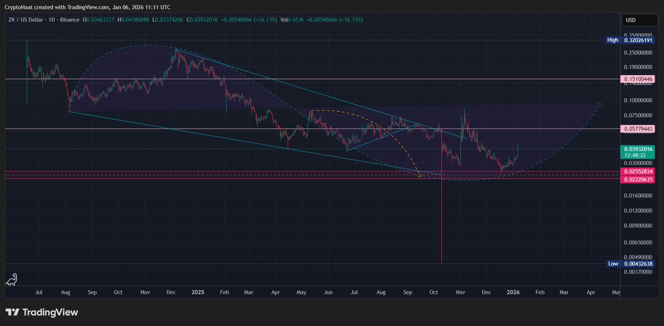664x326 pixels.
Task: Click 0.01600000 on the price scale
Action: [639, 196]
